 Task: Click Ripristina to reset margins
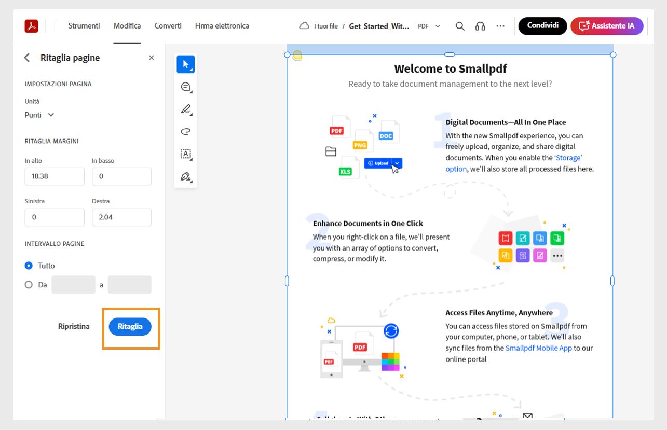[74, 326]
